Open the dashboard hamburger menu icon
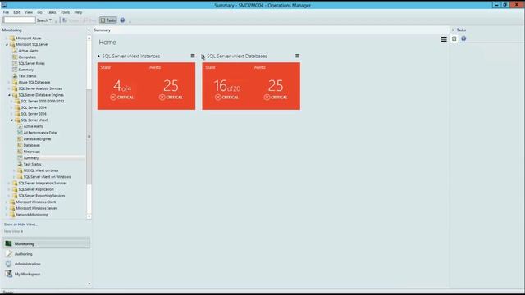 444,39
